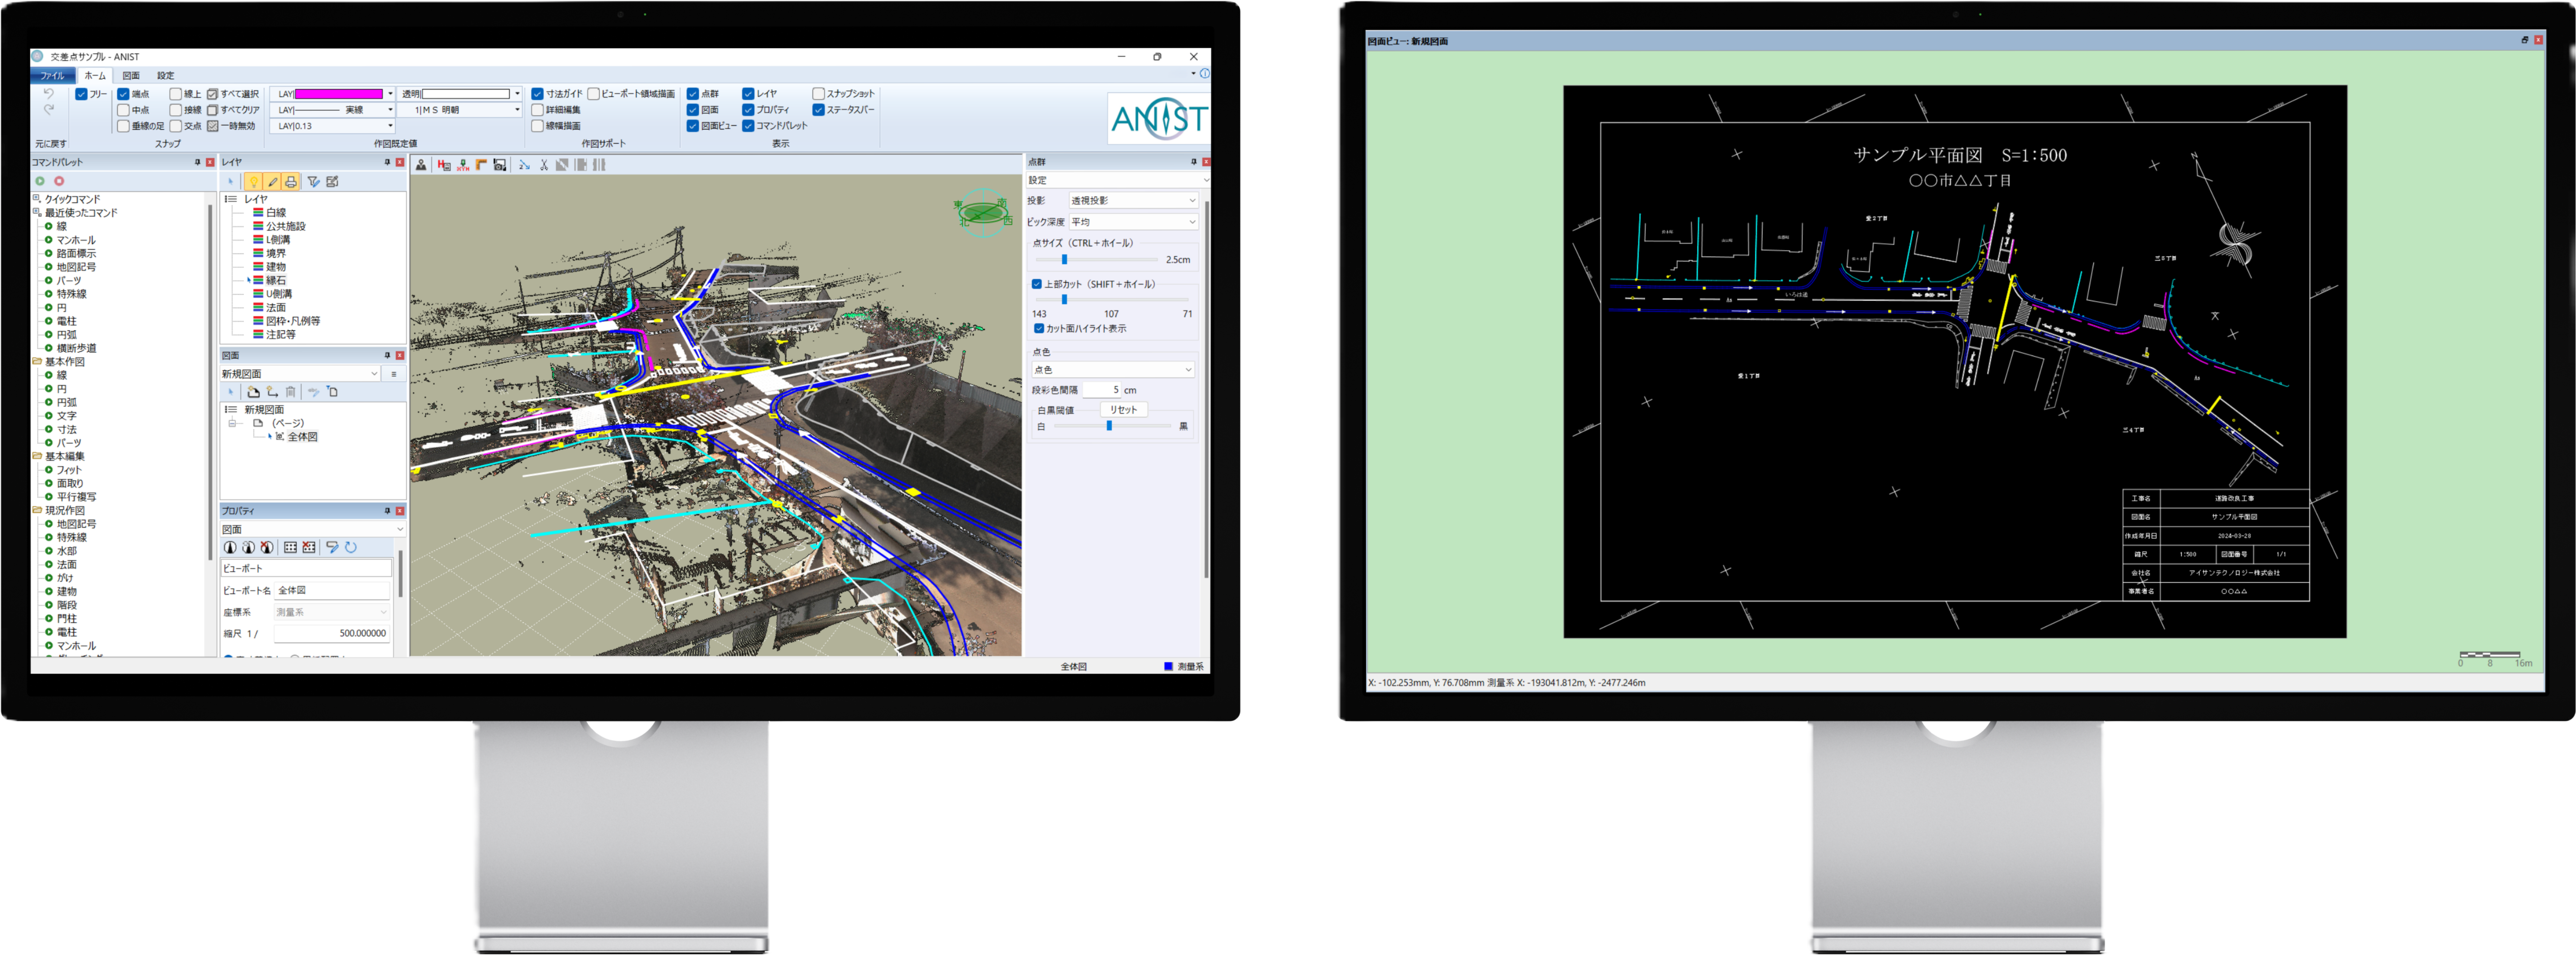Screen dimensions: 2576x955
Task: Enable the 交点 snap checkbox
Action: (176, 126)
